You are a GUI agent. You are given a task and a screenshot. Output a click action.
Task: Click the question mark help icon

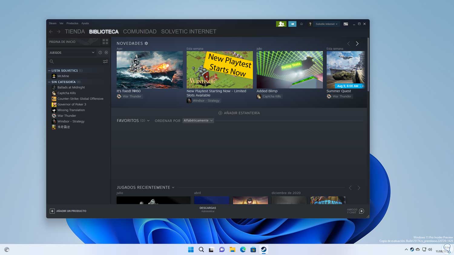click(310, 24)
